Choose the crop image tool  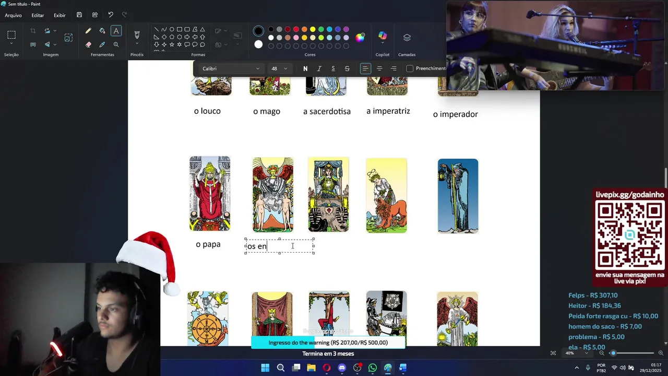click(x=33, y=31)
